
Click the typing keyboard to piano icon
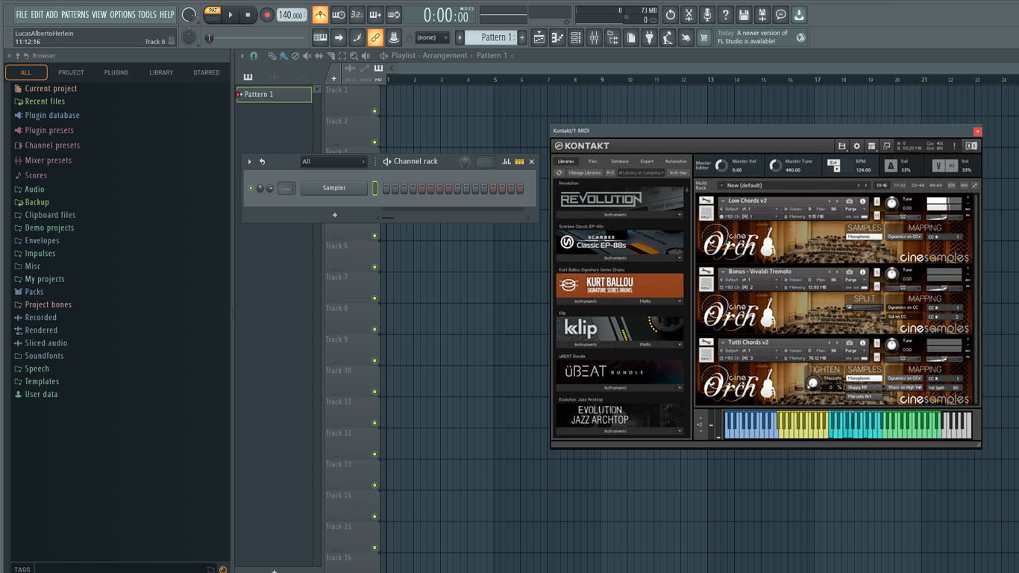(321, 37)
